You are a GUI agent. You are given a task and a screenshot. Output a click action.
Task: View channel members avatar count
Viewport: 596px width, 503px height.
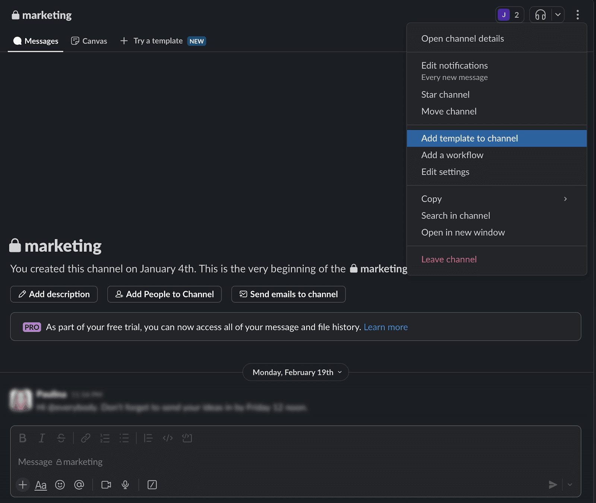pos(510,15)
